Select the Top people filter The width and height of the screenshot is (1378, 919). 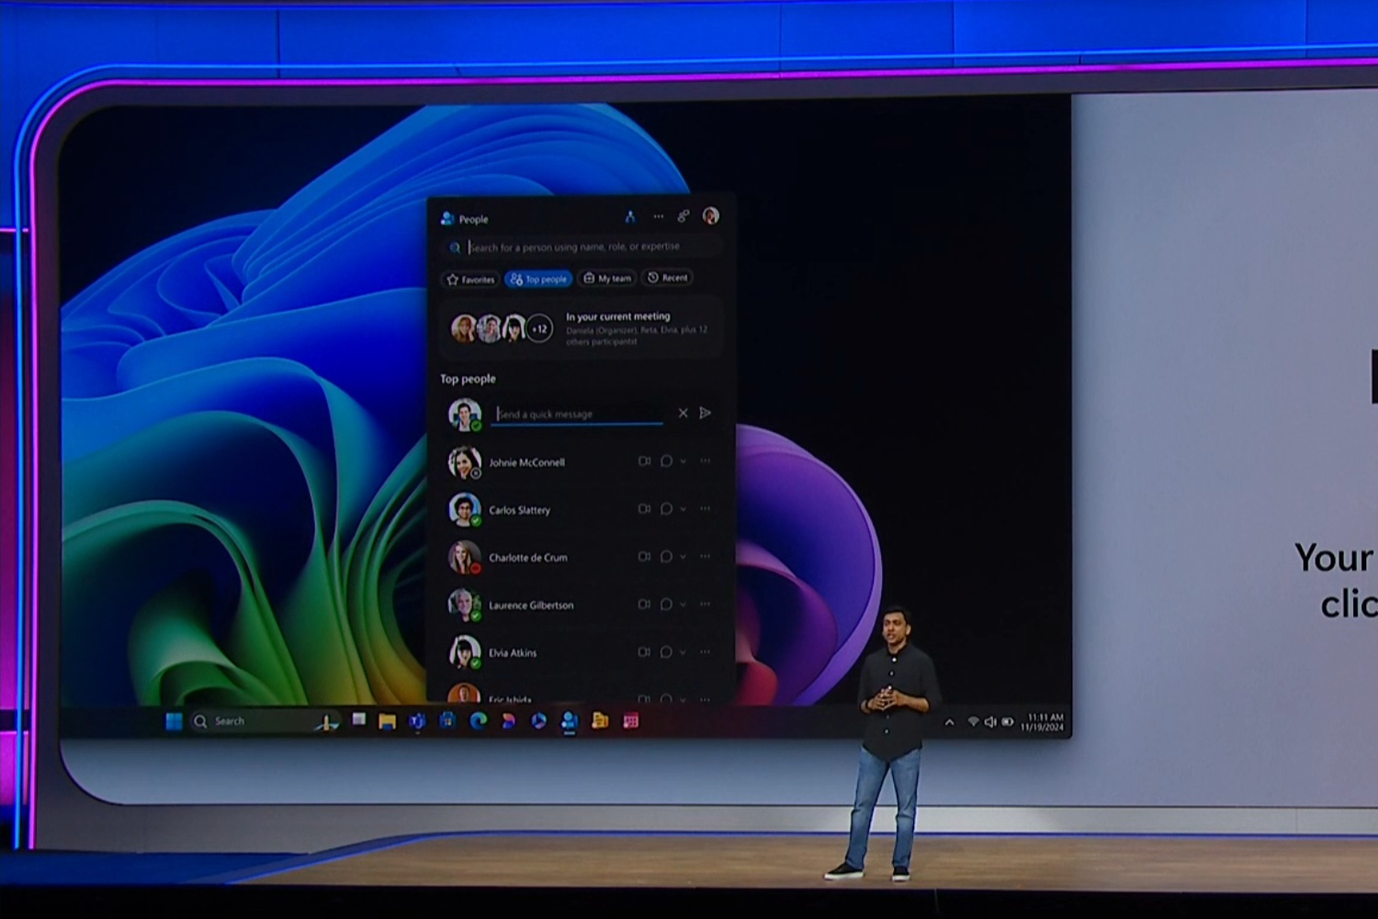[538, 278]
